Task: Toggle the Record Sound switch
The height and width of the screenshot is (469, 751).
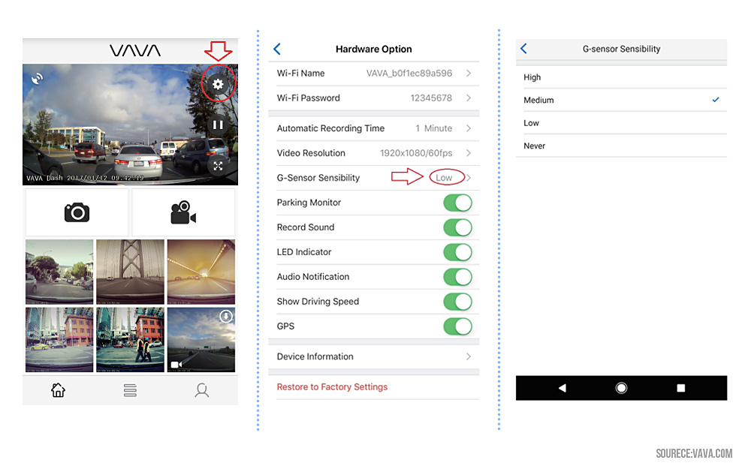Action: tap(458, 227)
